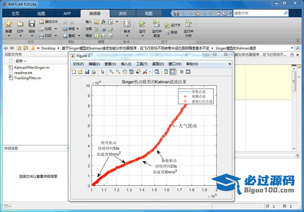The image size is (304, 212).
Task: Toggle the Insert Legend button off
Action: 173,72
